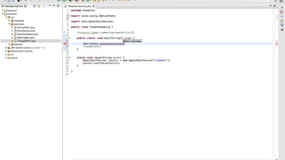The image size is (285, 160).
Task: Expand the Lesson3 project
Action: (3, 11)
